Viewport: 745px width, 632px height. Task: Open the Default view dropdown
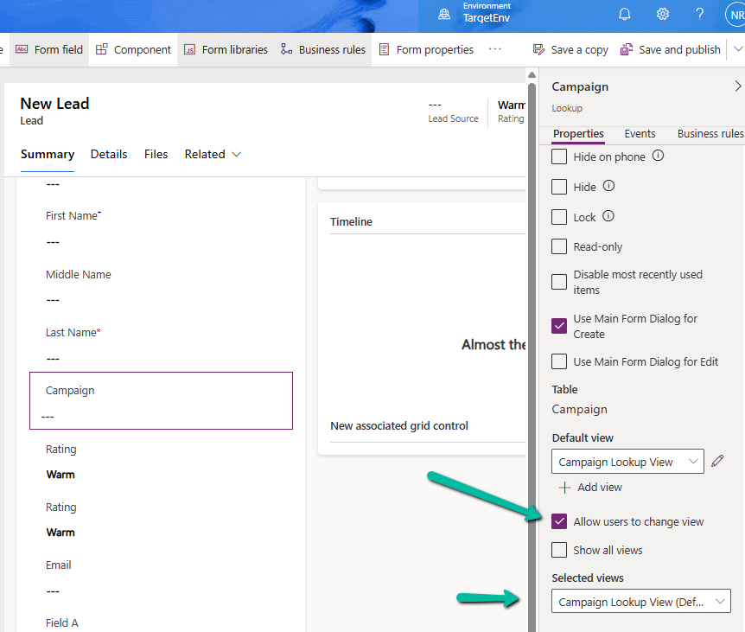pyautogui.click(x=627, y=461)
